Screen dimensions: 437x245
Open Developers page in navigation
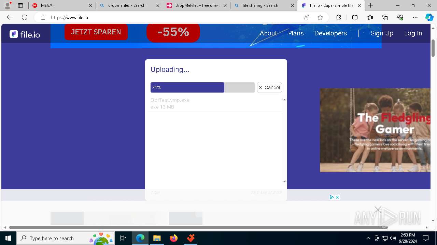(330, 33)
